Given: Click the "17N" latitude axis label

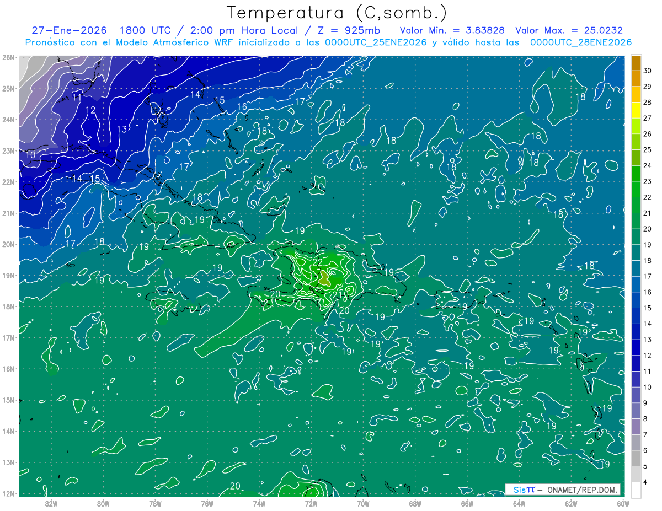Looking at the screenshot, I should [x=8, y=337].
